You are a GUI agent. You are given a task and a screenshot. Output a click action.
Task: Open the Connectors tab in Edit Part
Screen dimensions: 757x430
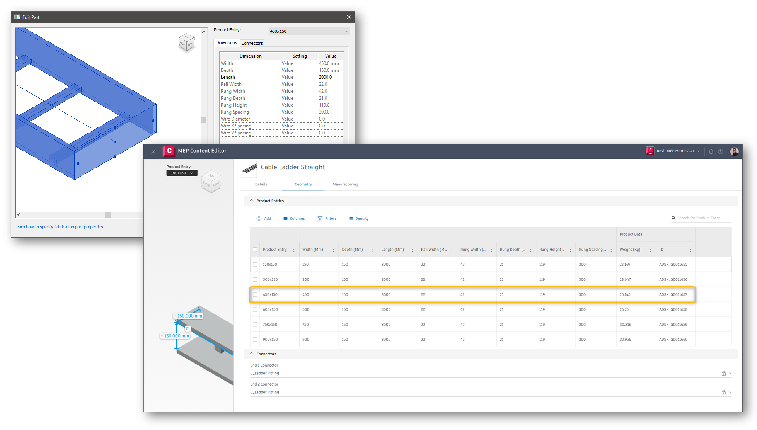pyautogui.click(x=252, y=43)
